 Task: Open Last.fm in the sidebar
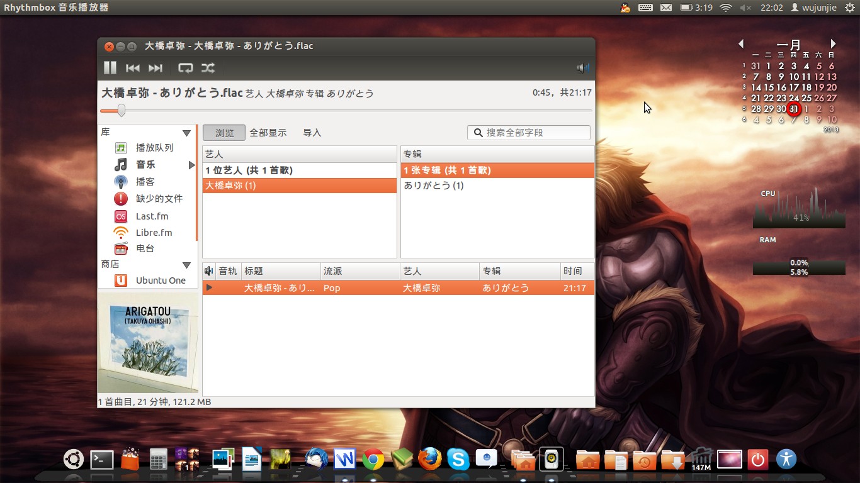(x=152, y=216)
